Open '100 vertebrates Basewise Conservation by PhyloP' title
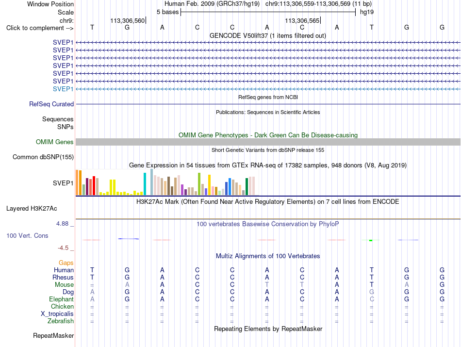This screenshot has height=347, width=461. coord(267,224)
